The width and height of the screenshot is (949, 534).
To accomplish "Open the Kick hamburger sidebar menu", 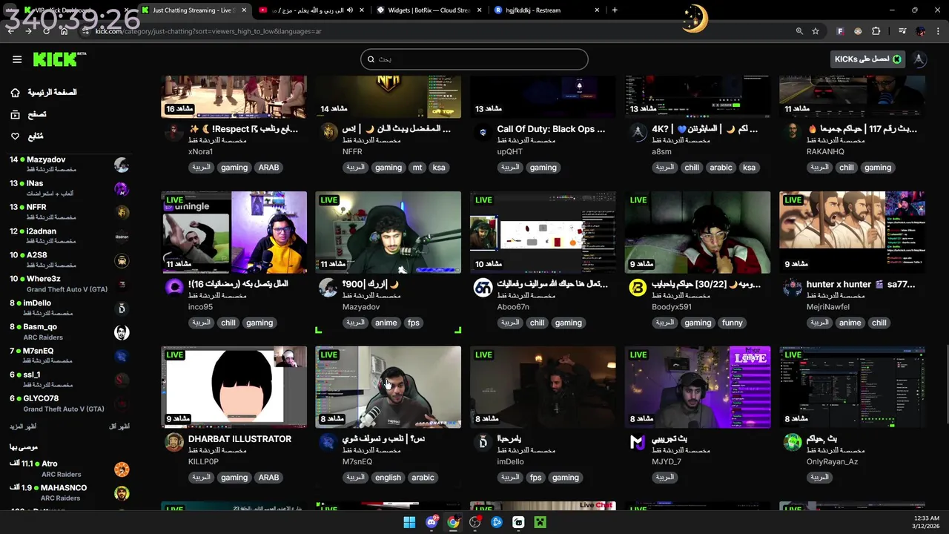I will pyautogui.click(x=17, y=59).
